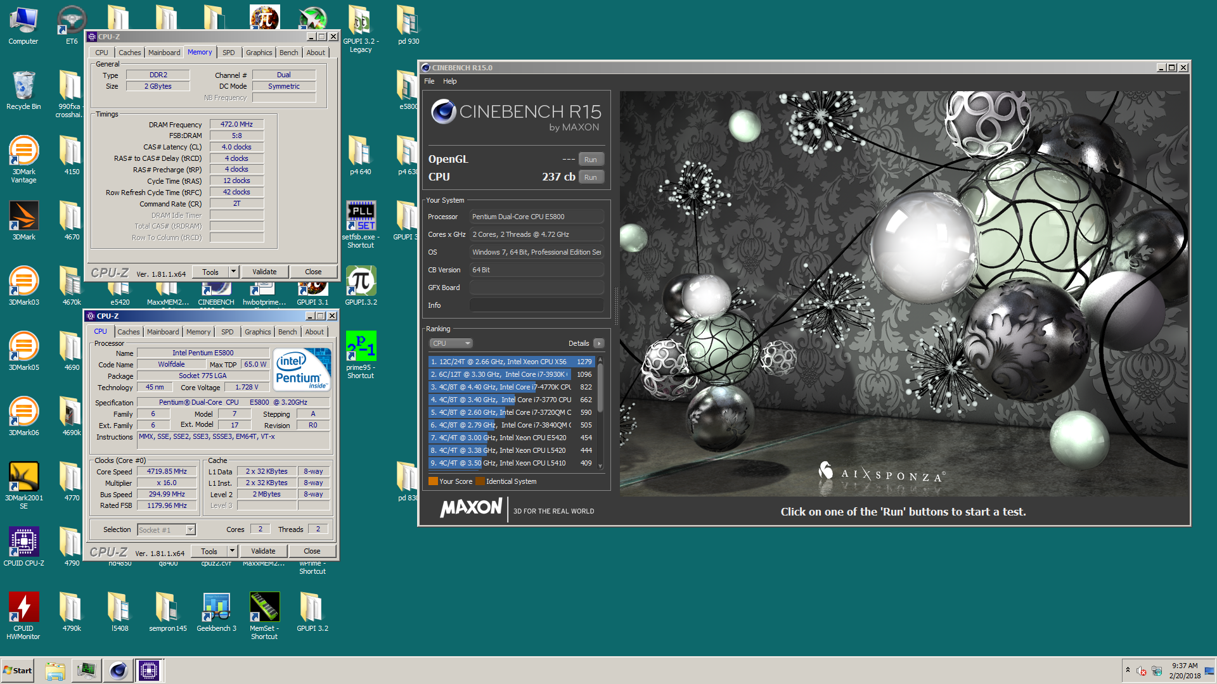
Task: Open the Recycle Bin icon
Action: click(x=23, y=91)
